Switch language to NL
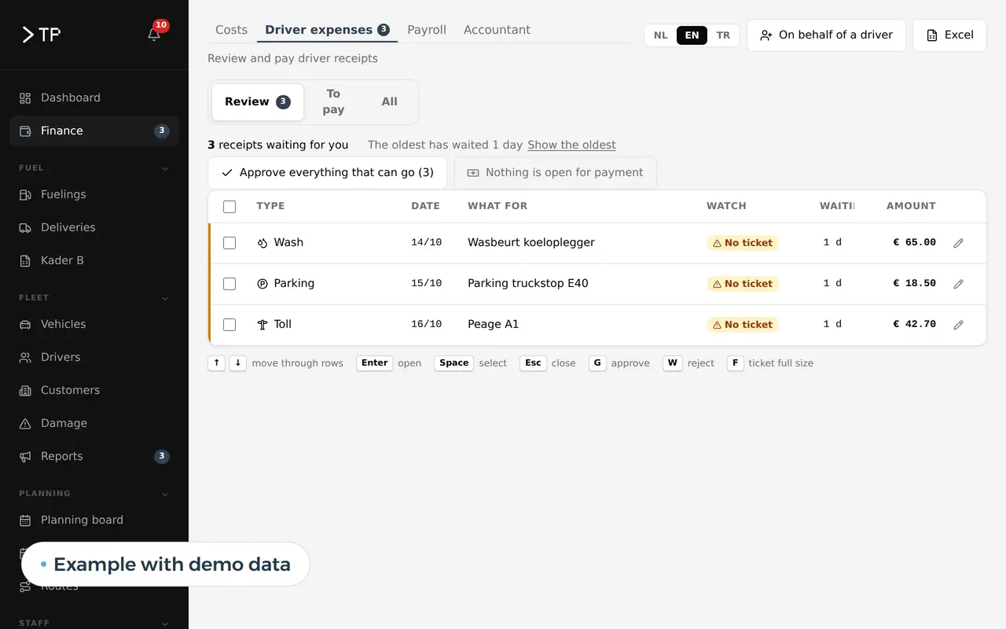The image size is (1006, 629). 661,35
